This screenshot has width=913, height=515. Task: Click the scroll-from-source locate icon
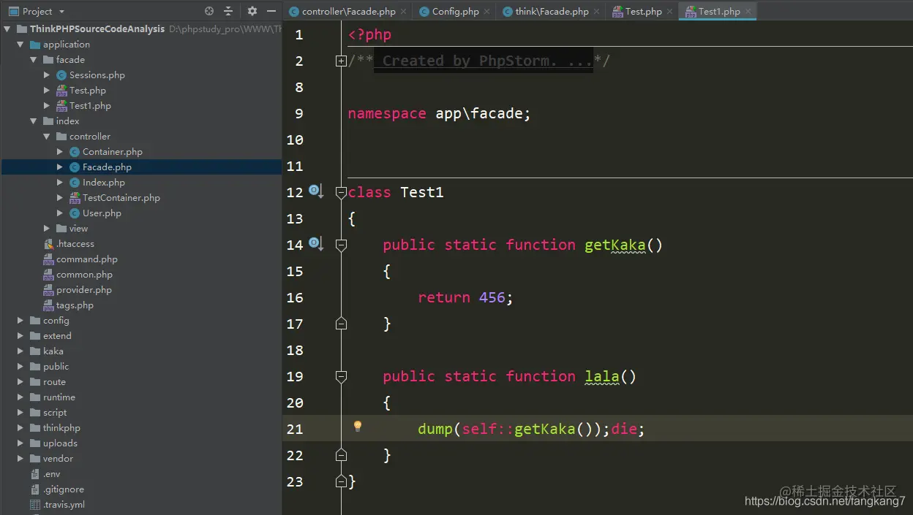209,11
